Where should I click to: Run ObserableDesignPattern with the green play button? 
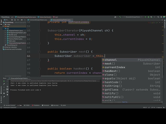[146, 17]
